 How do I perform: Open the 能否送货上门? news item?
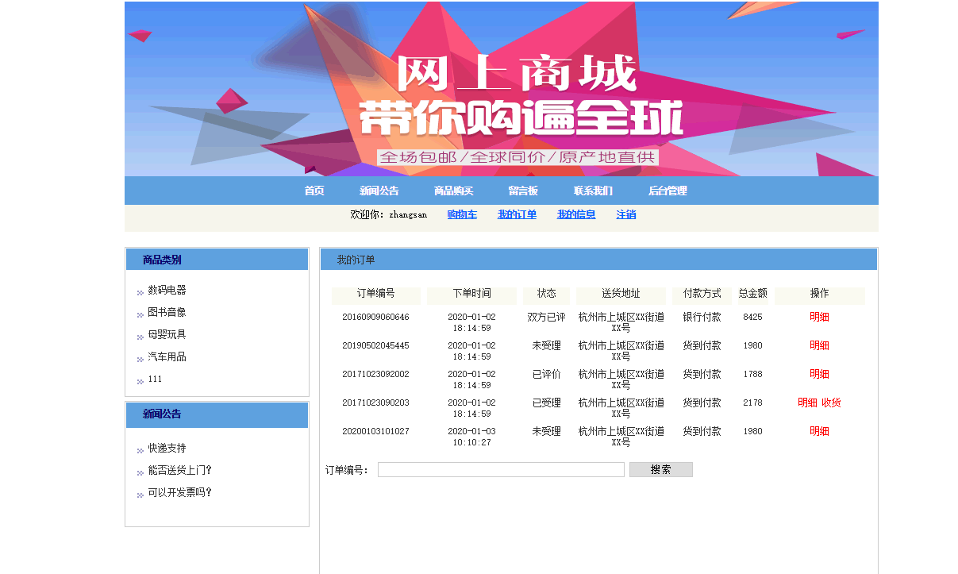coord(180,470)
